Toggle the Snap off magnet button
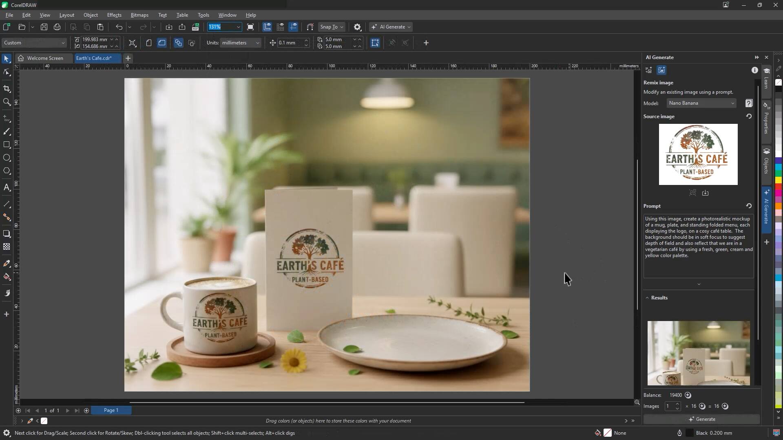 310,27
